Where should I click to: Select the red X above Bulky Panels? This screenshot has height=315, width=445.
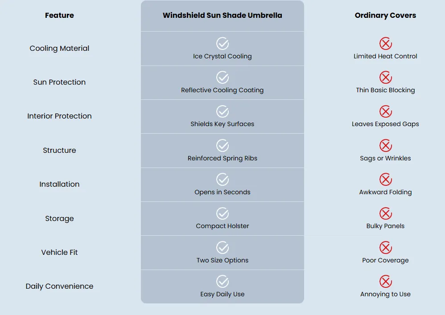(386, 213)
